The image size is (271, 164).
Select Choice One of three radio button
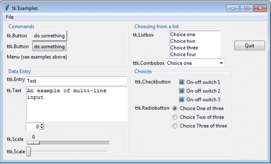(175, 108)
